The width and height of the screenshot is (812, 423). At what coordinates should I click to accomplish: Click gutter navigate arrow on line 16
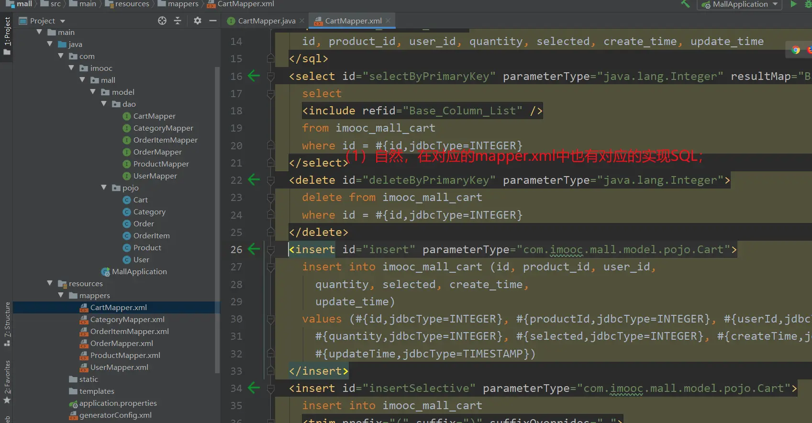tap(254, 76)
